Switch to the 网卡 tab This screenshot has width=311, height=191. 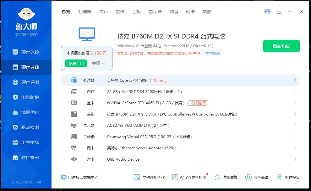pos(190,12)
